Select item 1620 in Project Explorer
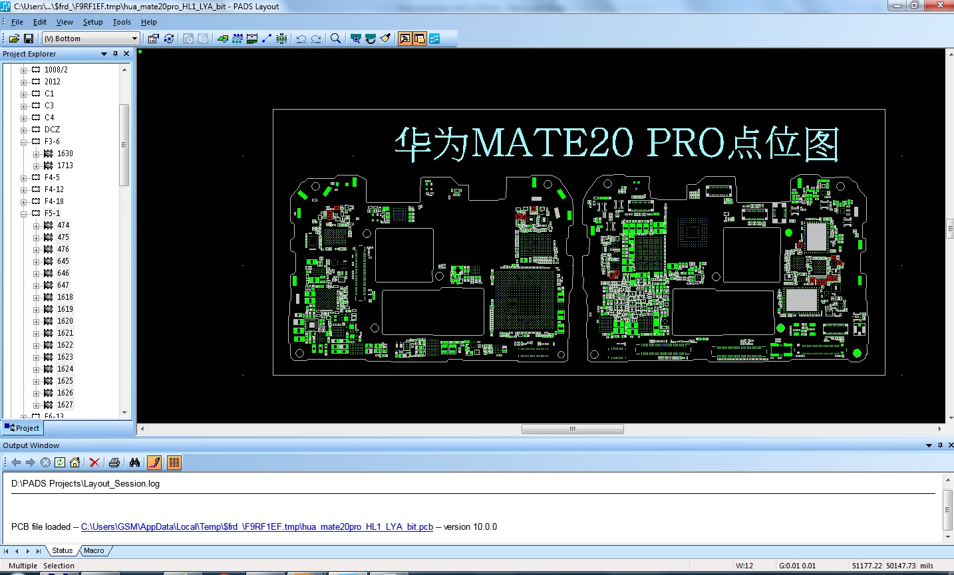The width and height of the screenshot is (954, 575). (65, 321)
